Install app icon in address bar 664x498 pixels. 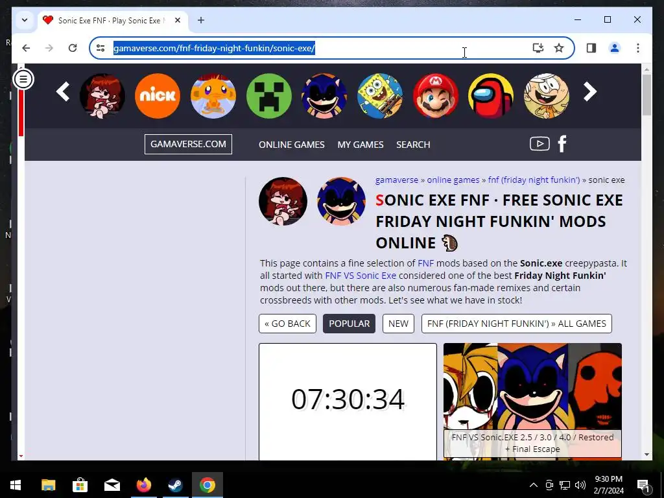click(x=538, y=48)
